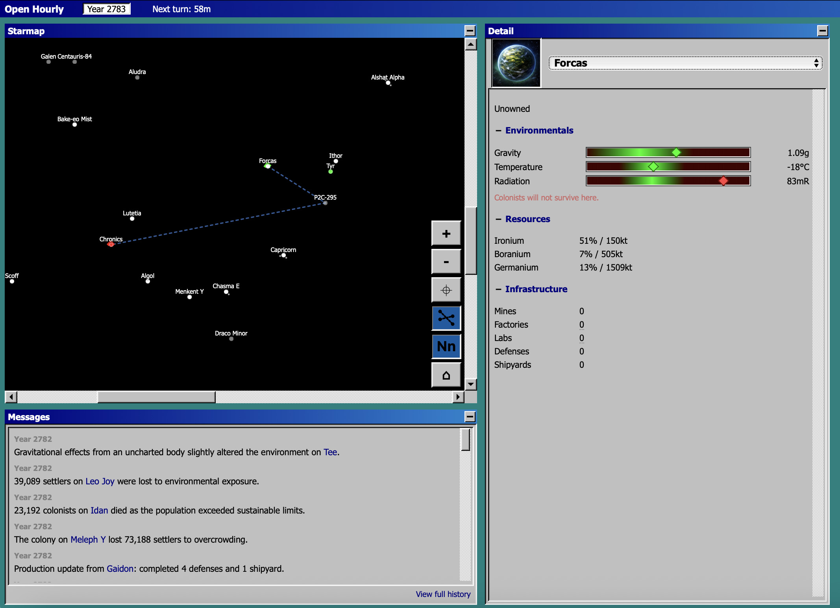Click the Forcas planet thumbnail image
The image size is (840, 608).
tap(516, 63)
